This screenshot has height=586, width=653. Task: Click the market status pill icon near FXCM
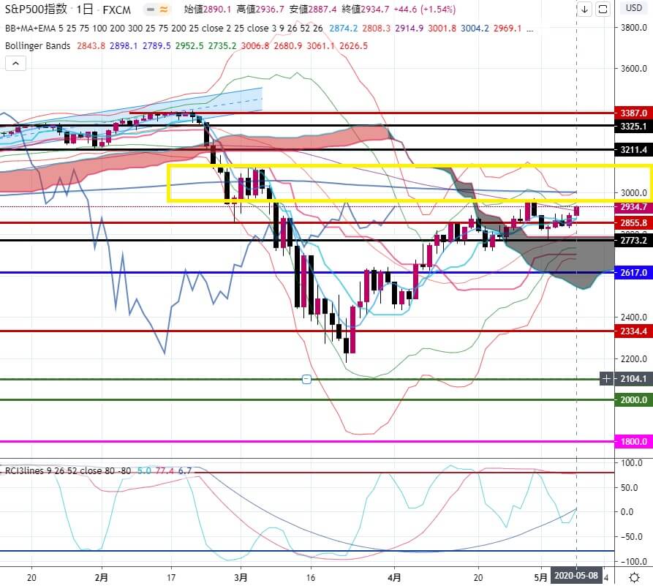(x=157, y=10)
